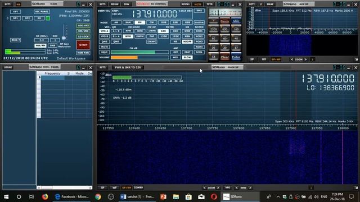Open File Explorer from the taskbar
Image resolution: width=360 pixels, height=202 pixels.
pos(176,196)
